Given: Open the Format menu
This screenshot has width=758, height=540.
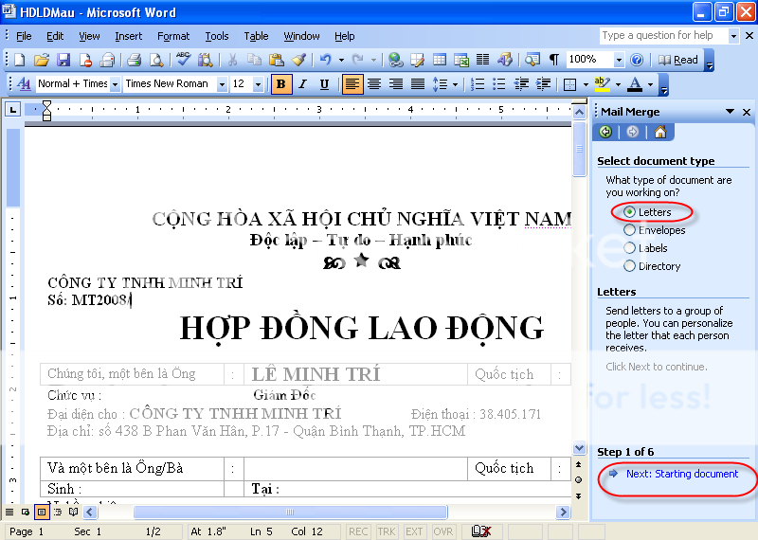Looking at the screenshot, I should click(173, 36).
